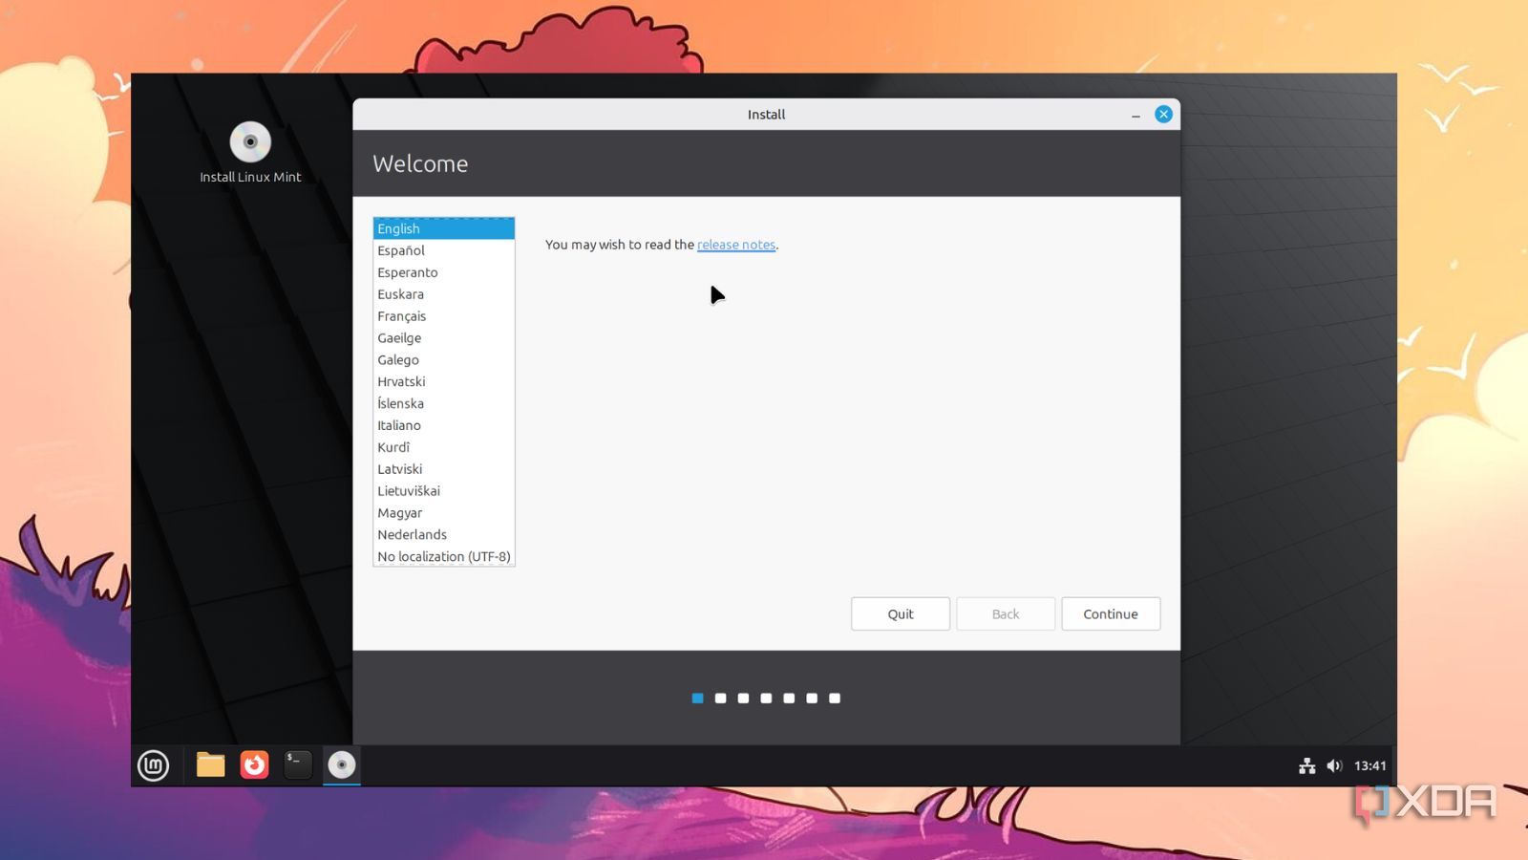Show the calendar from the 13:41 clock

(x=1370, y=765)
